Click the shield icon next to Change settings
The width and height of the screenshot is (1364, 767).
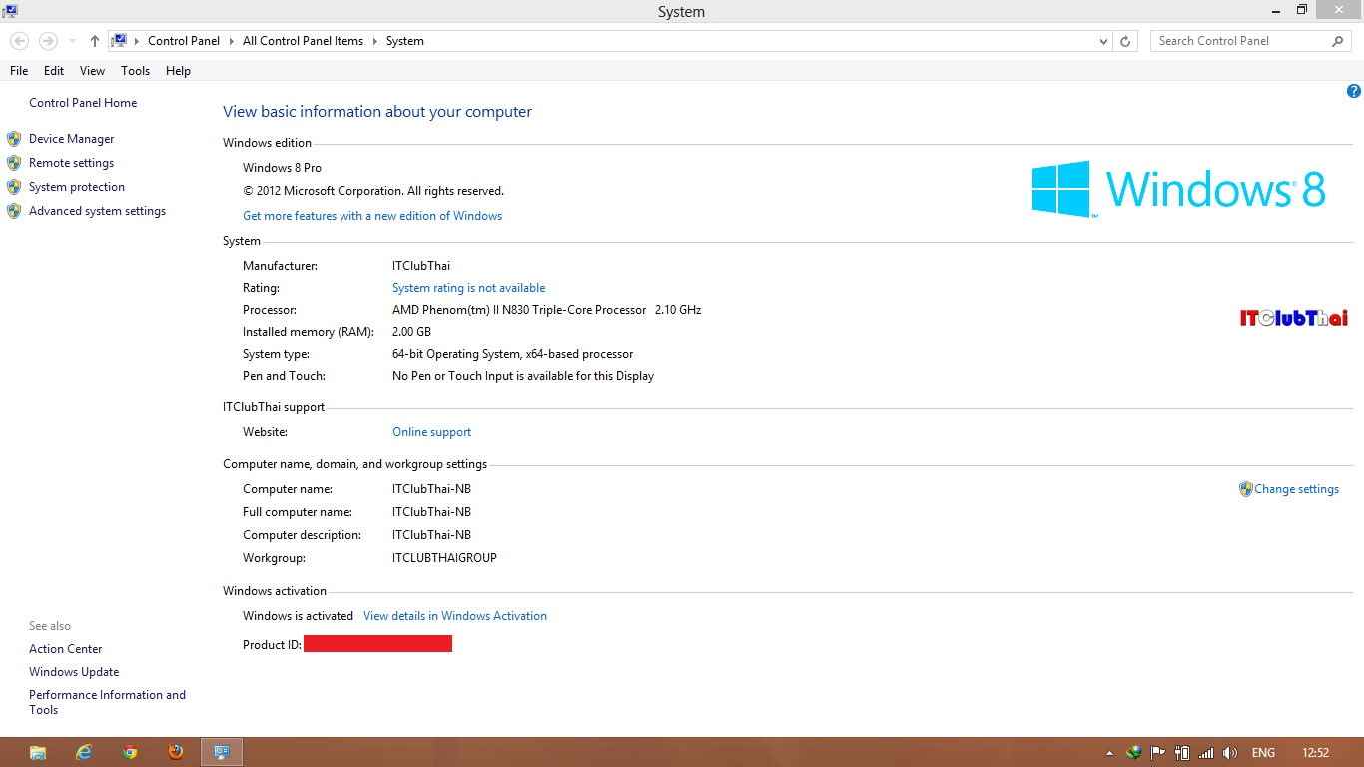click(x=1246, y=489)
